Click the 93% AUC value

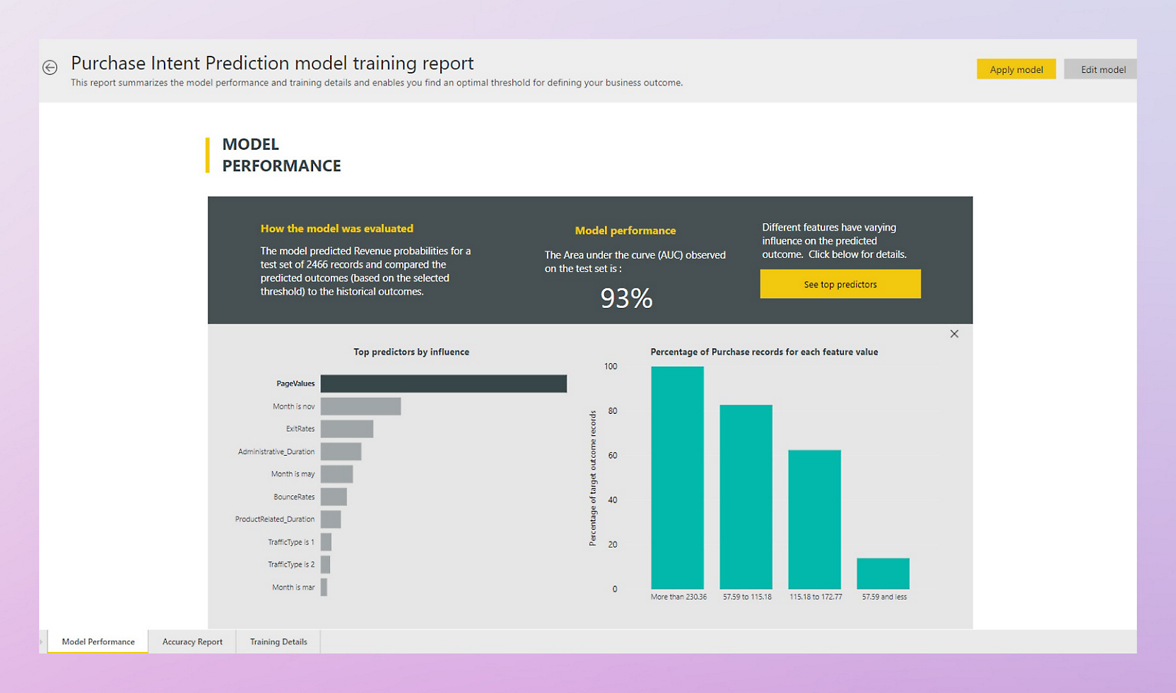coord(626,298)
